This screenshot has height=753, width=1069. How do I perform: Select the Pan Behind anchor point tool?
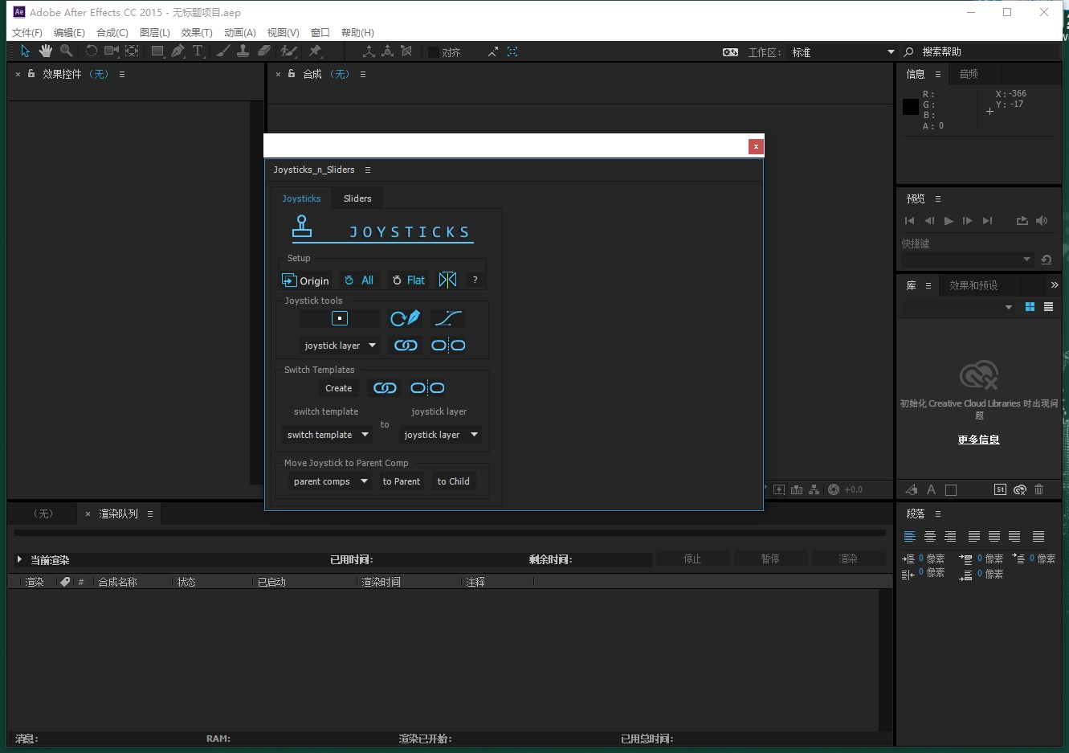(132, 51)
